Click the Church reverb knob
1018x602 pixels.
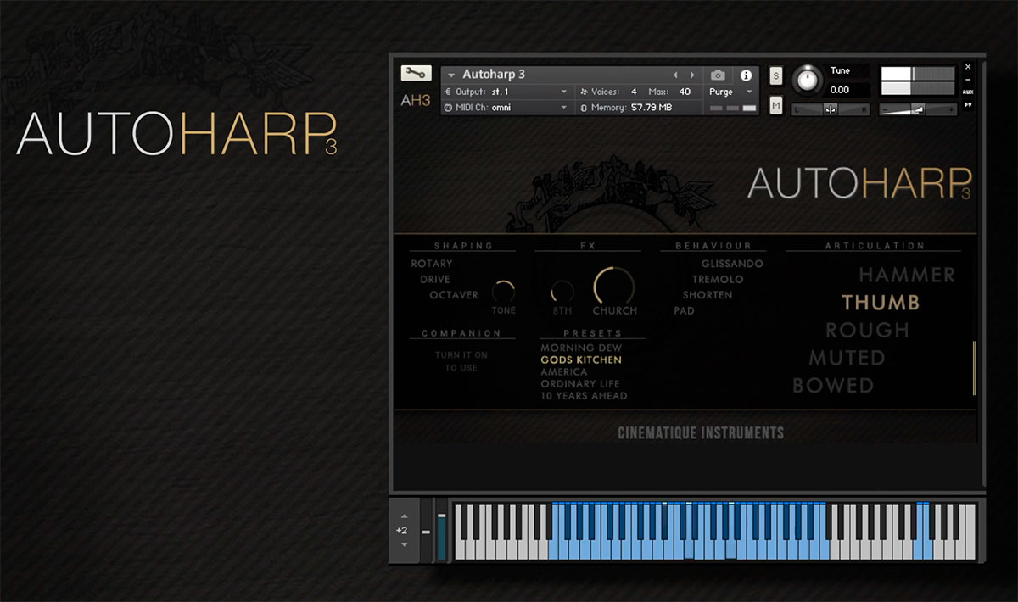pyautogui.click(x=614, y=287)
